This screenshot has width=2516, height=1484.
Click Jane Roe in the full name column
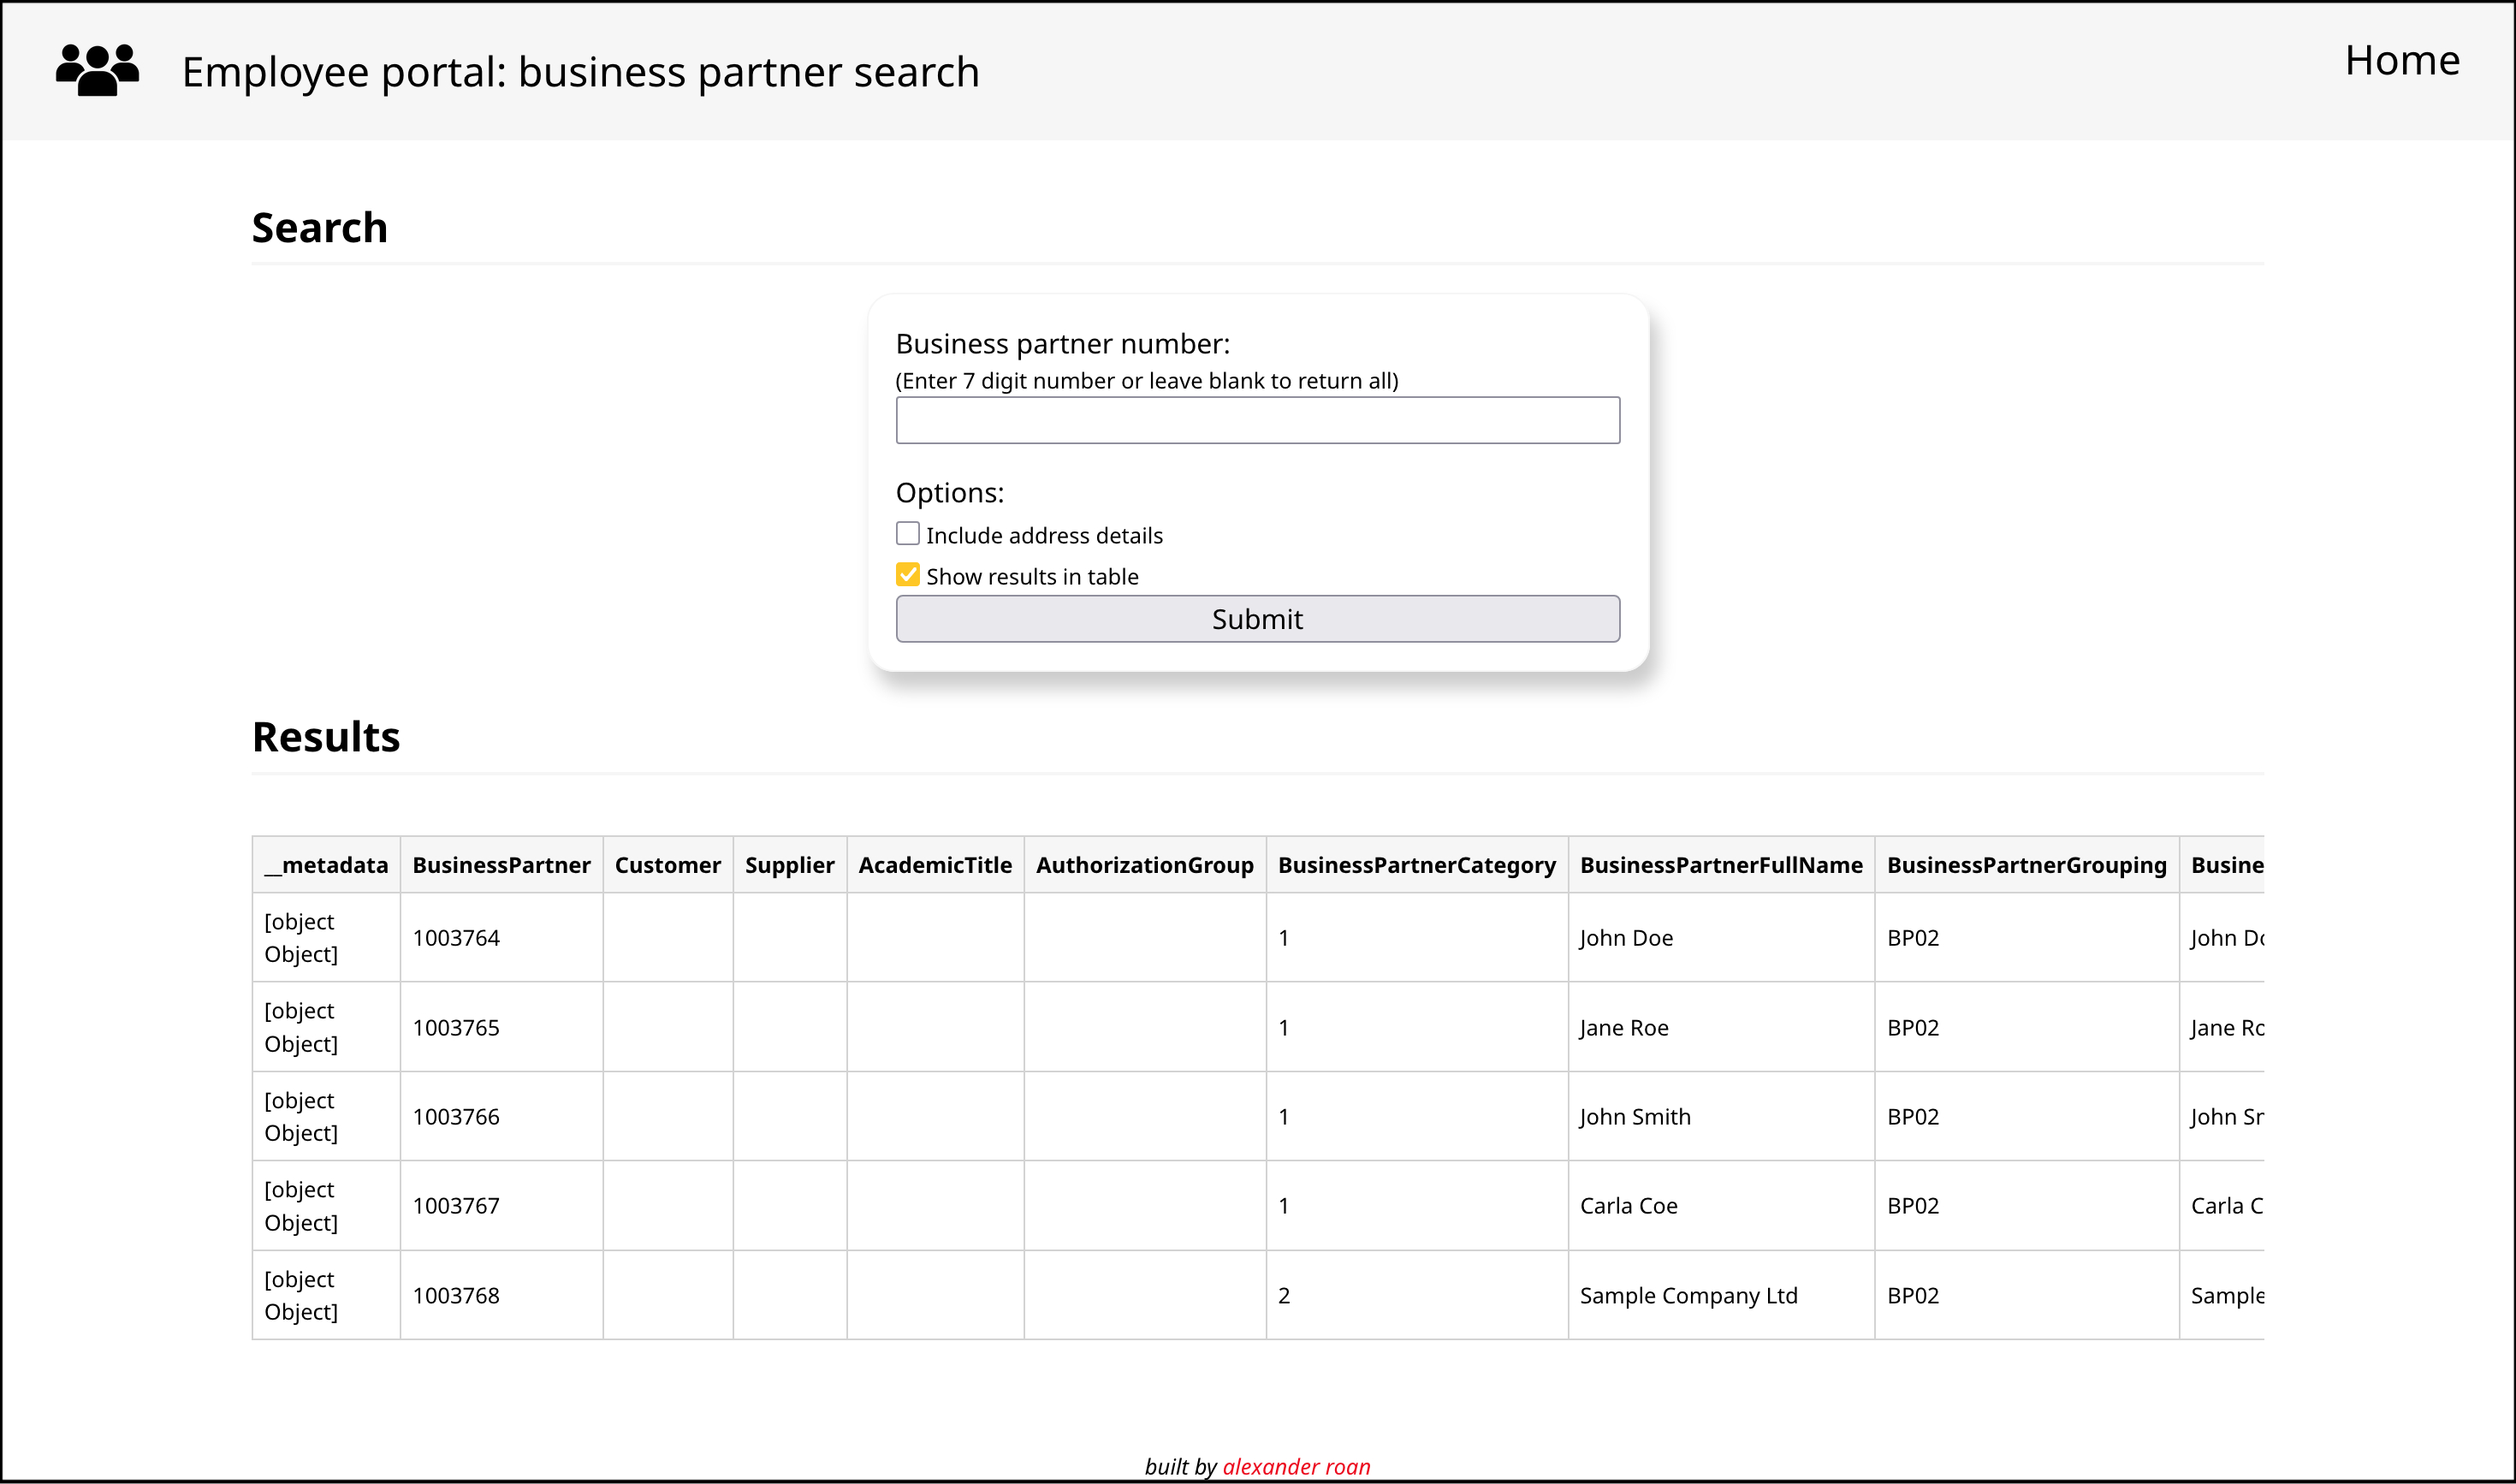point(1624,1027)
